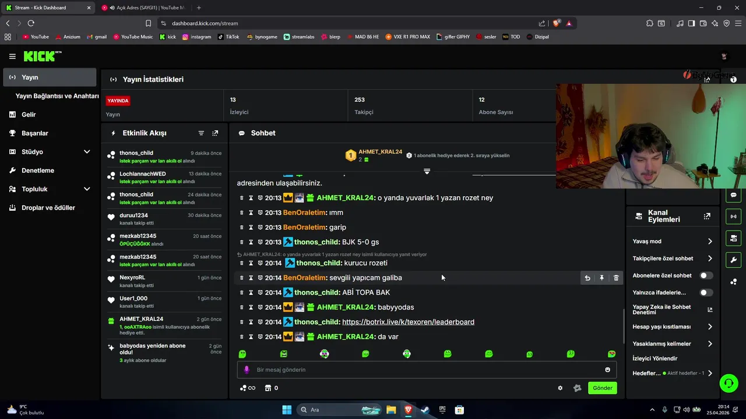The width and height of the screenshot is (746, 419).
Task: Open the YouTube Music bookmark
Action: pyautogui.click(x=133, y=37)
